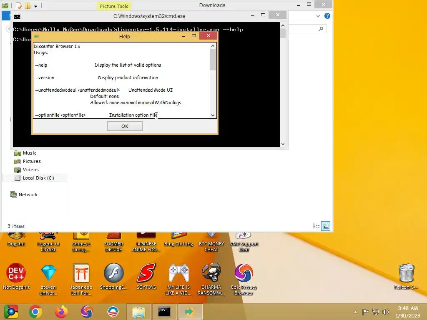Click down arrow of cmd window scrollbar
Screen dimensions: 427x320
pyautogui.click(x=283, y=144)
